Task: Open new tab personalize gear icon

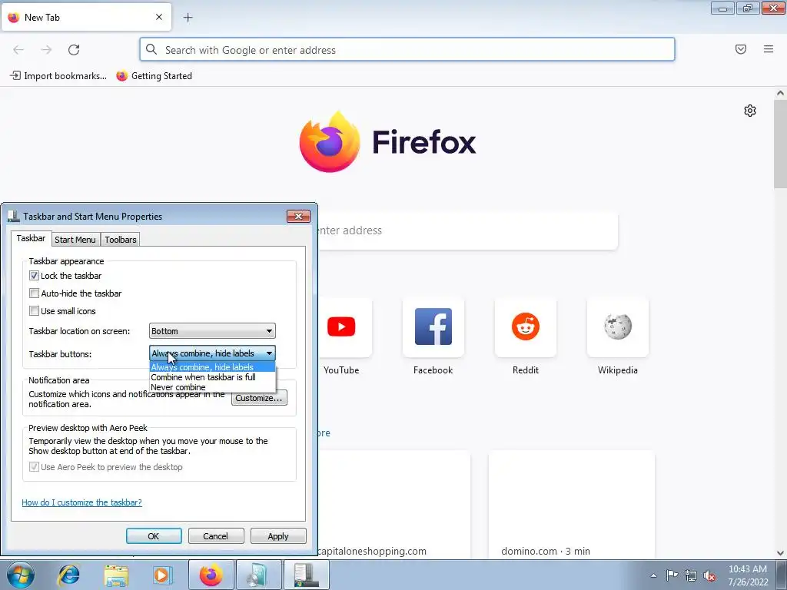Action: pyautogui.click(x=750, y=111)
